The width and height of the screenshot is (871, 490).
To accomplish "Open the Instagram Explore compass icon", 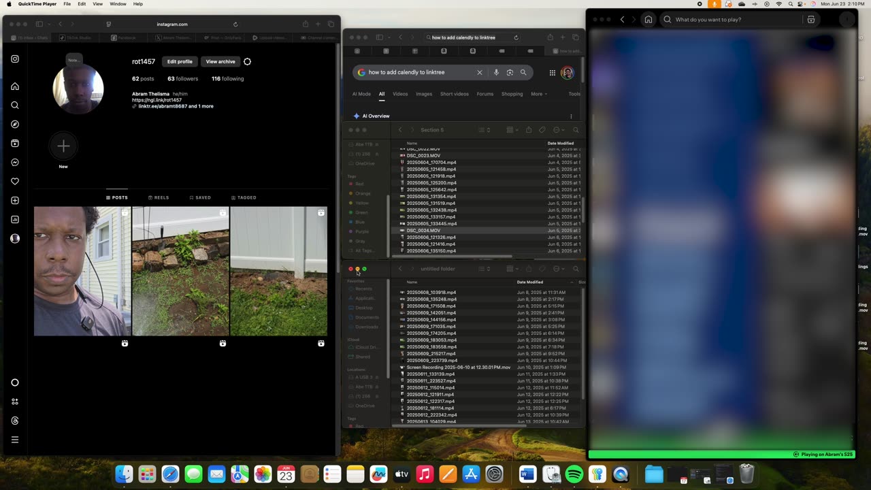I will click(15, 125).
